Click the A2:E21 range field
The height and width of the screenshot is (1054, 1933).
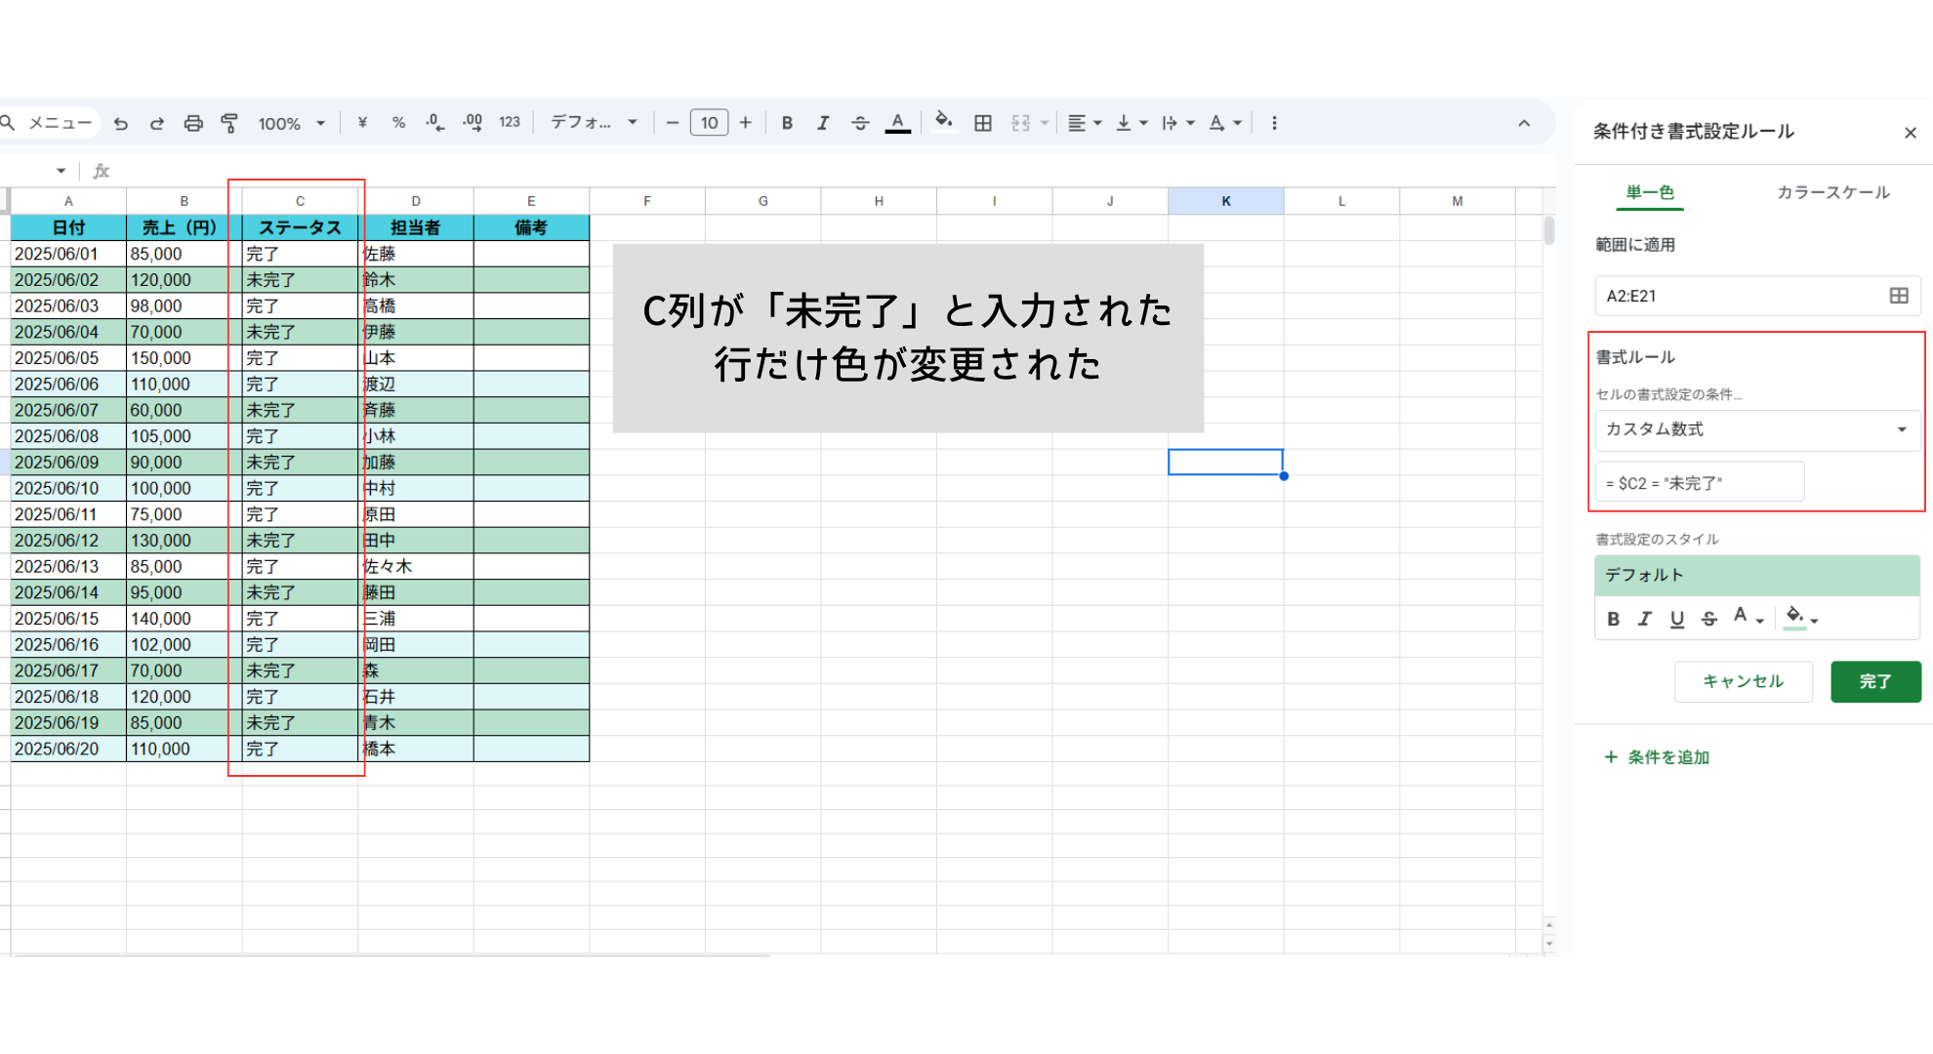tap(1757, 296)
